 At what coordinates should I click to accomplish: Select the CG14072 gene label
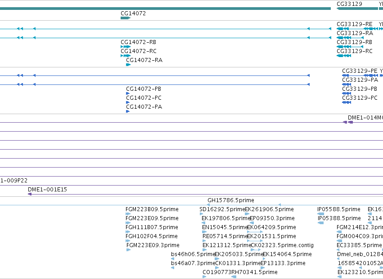pyautogui.click(x=133, y=13)
